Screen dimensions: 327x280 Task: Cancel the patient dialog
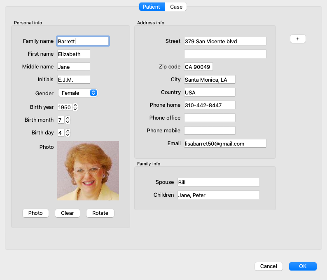click(x=269, y=266)
